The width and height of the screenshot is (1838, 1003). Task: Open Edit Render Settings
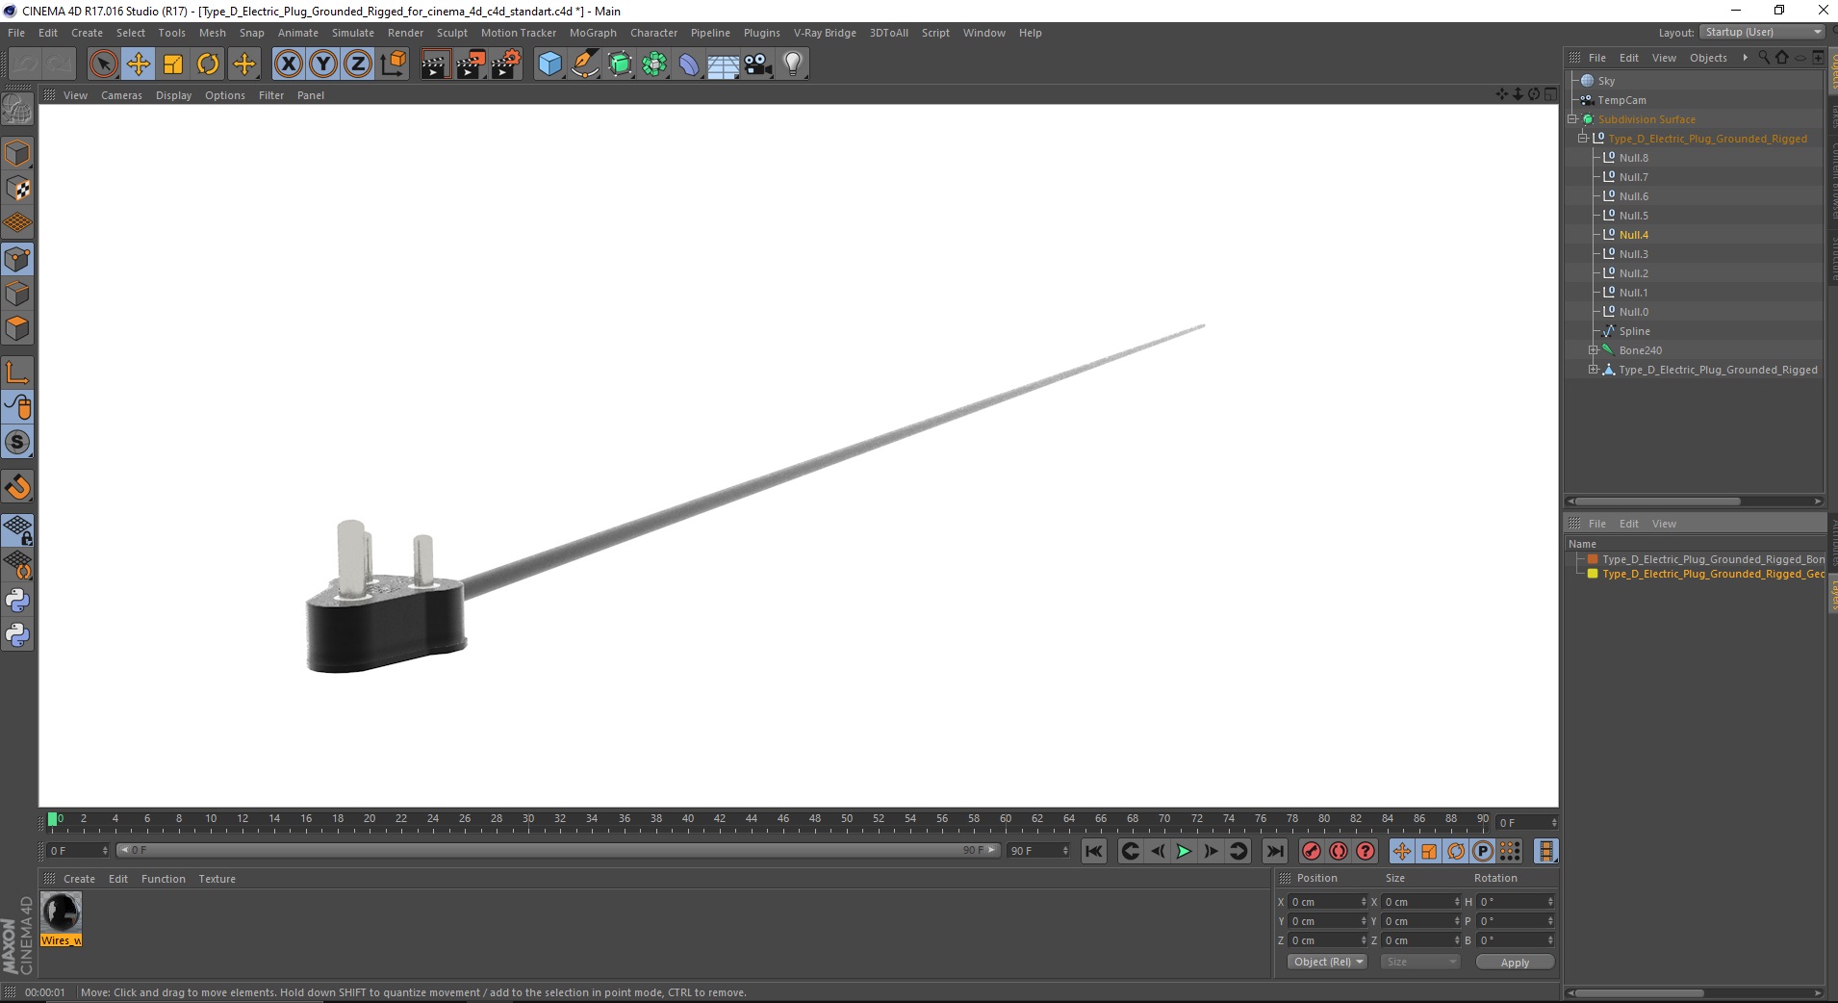tap(506, 64)
